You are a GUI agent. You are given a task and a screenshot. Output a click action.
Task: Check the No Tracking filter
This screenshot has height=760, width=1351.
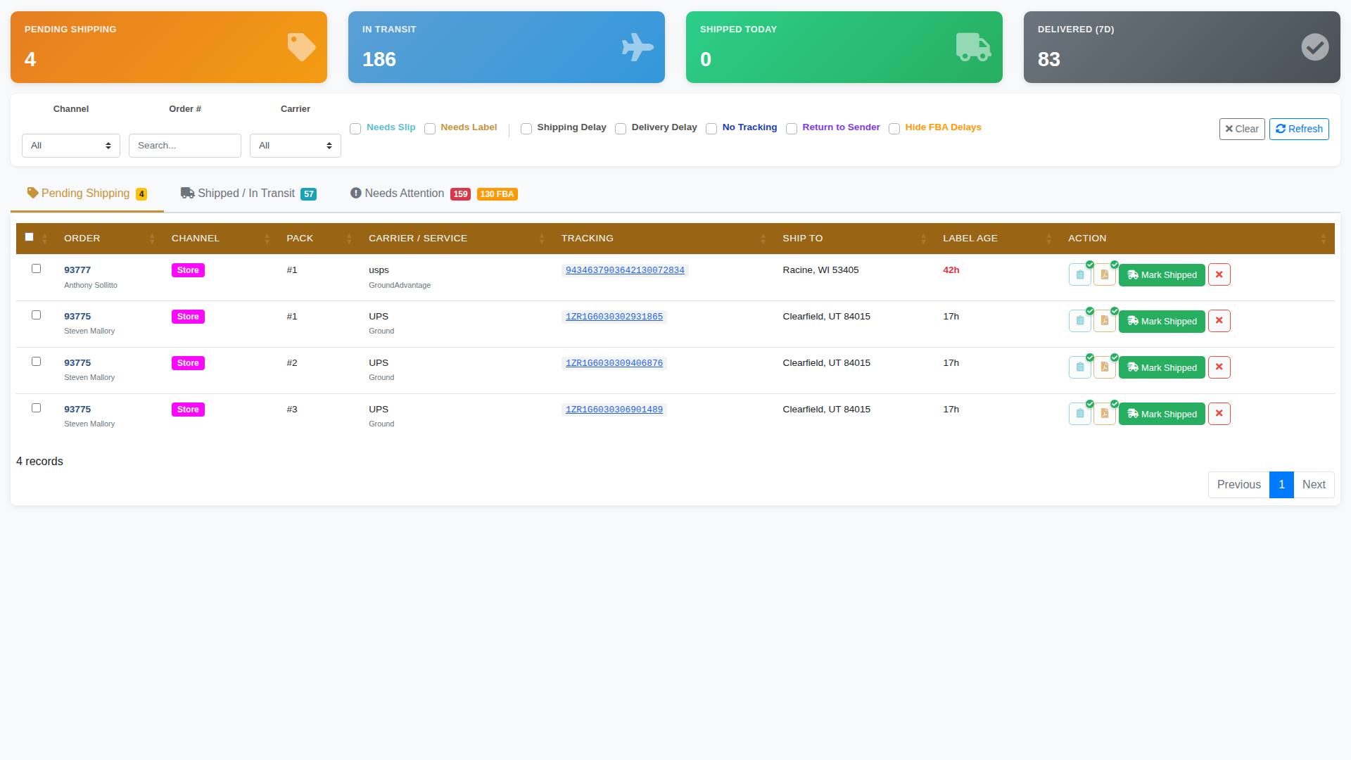tap(711, 129)
